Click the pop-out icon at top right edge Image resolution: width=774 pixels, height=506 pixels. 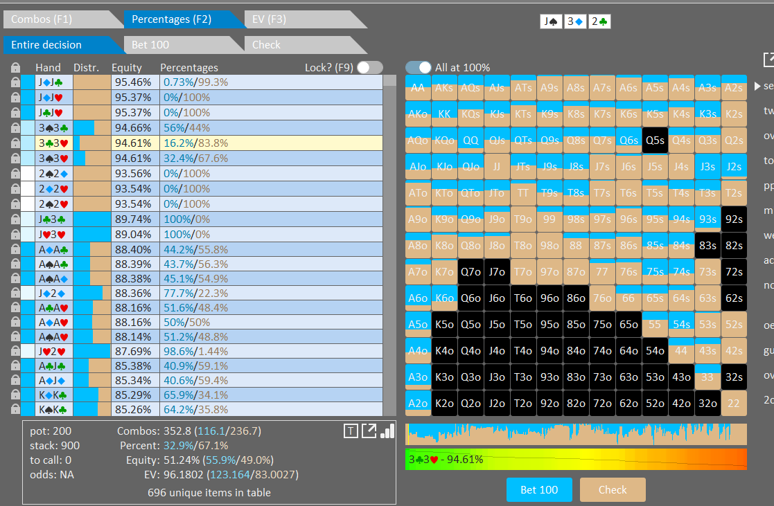point(768,60)
